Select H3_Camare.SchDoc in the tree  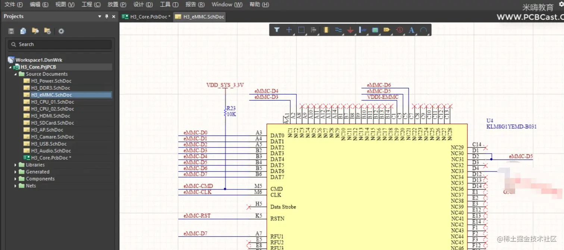(x=52, y=137)
